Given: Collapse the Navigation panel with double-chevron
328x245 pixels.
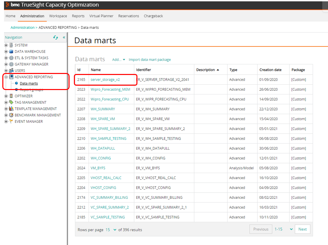Looking at the screenshot, I should coord(64,37).
